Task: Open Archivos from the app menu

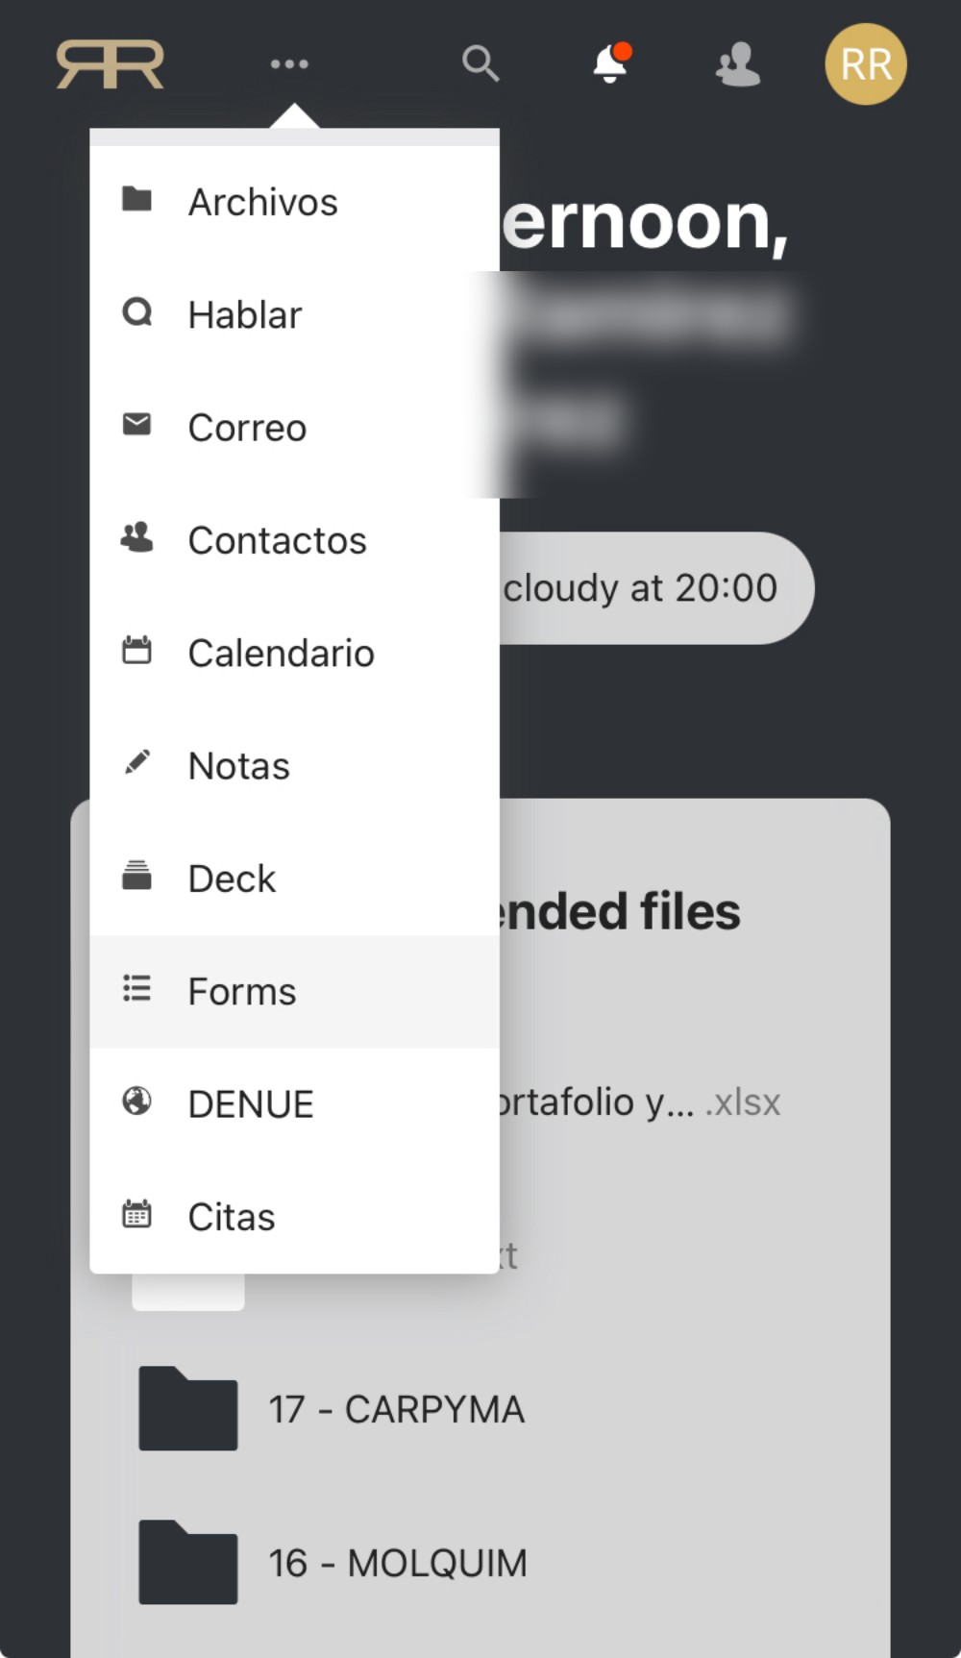Action: (x=262, y=202)
